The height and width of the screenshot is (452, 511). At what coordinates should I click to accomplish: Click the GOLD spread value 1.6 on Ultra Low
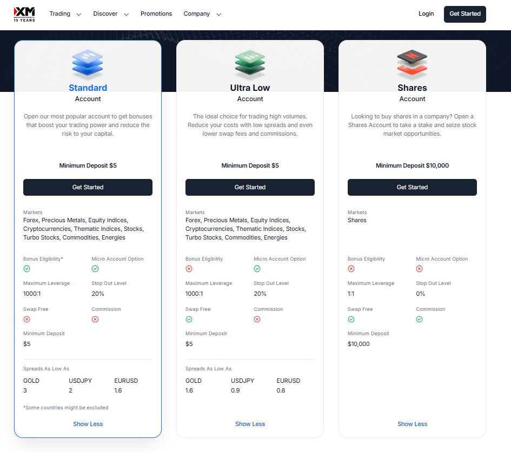pyautogui.click(x=189, y=390)
